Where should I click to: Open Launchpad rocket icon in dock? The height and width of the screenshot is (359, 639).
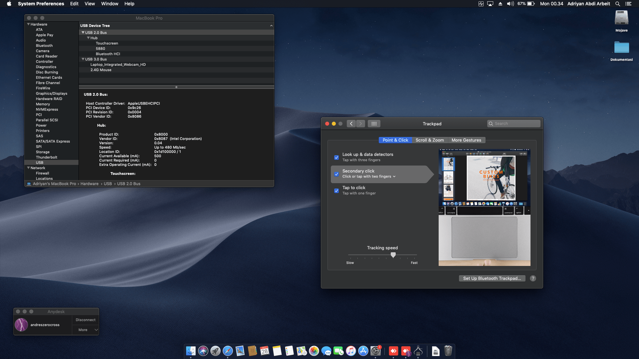[215, 351]
